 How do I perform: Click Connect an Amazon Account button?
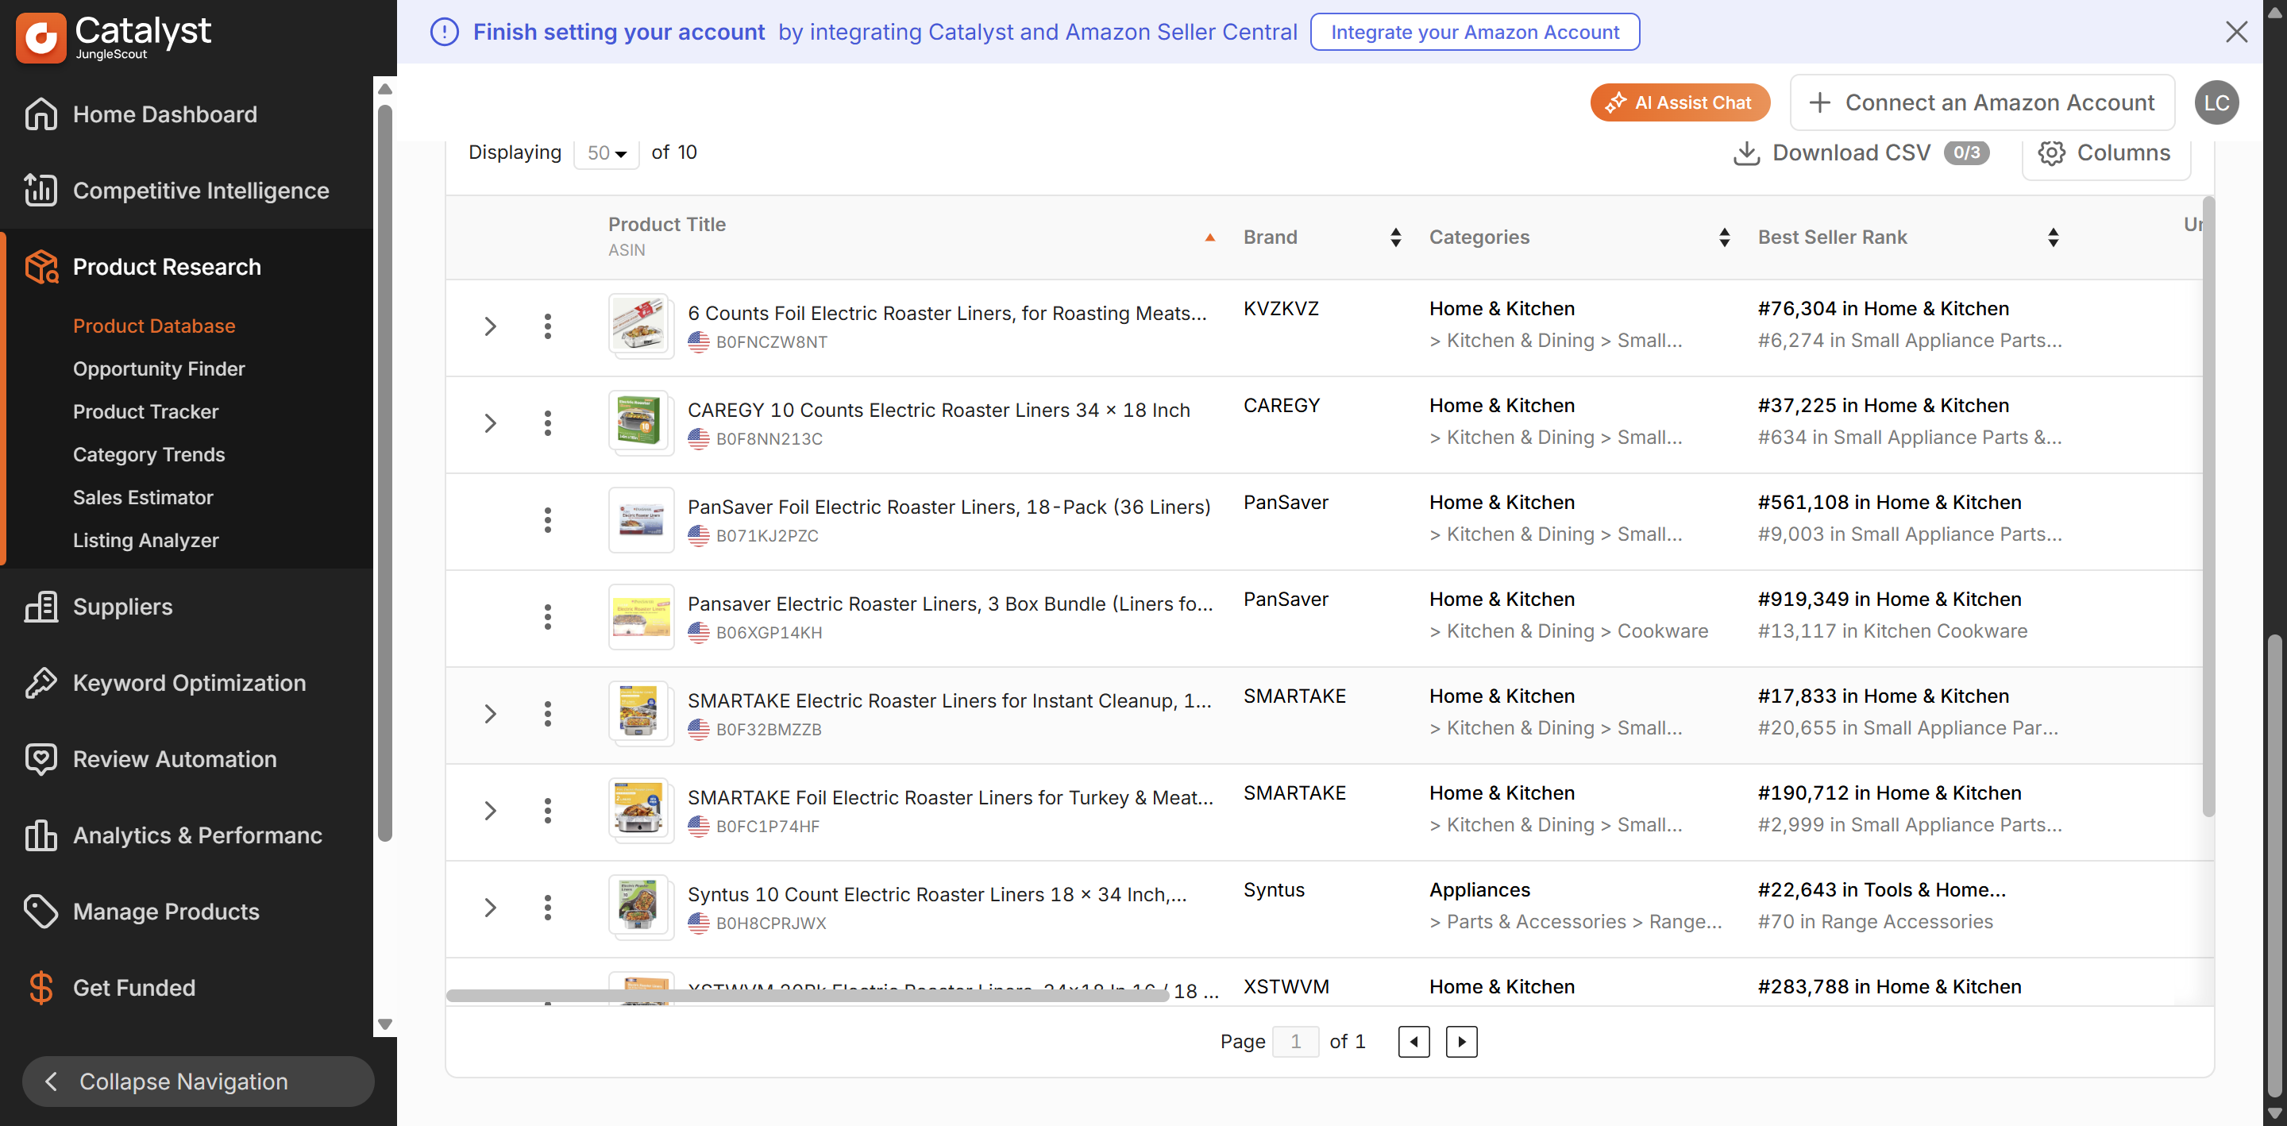[1981, 103]
